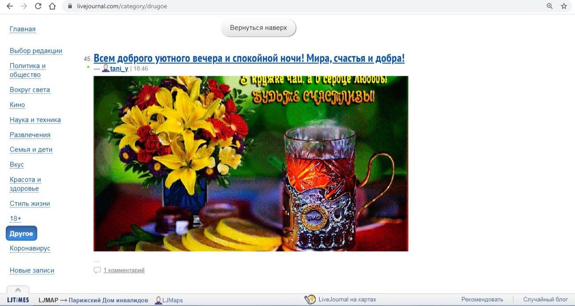Select the highlighted Другое category
Image resolution: width=575 pixels, height=306 pixels.
coord(21,233)
